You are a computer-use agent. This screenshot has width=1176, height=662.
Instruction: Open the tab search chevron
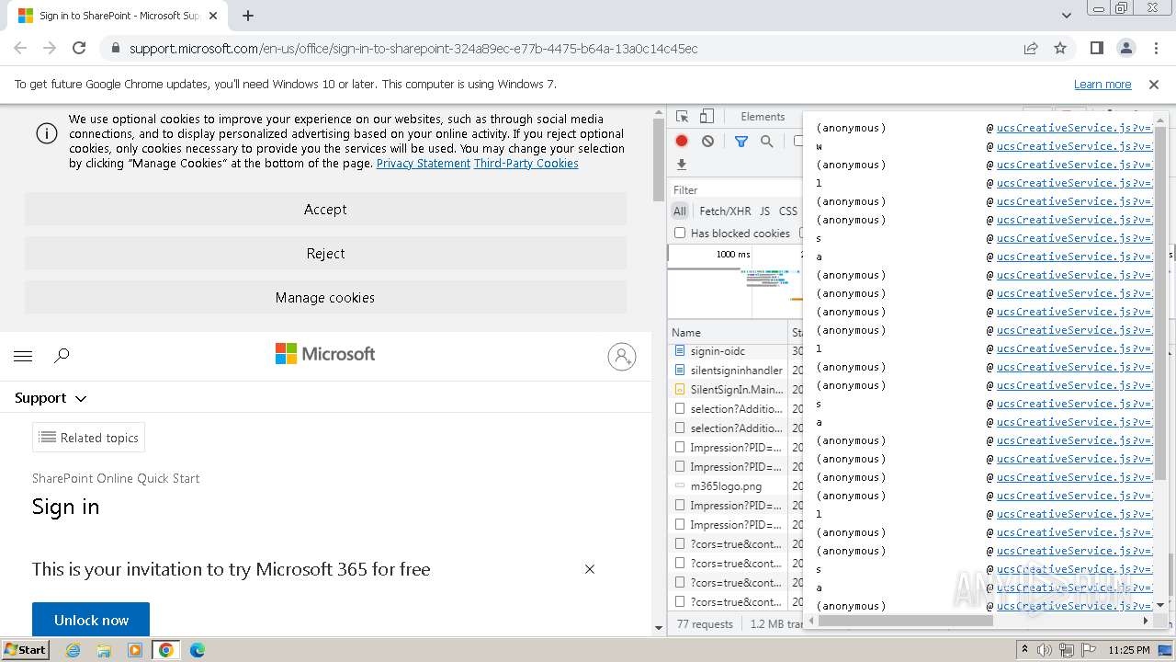pos(1066,16)
